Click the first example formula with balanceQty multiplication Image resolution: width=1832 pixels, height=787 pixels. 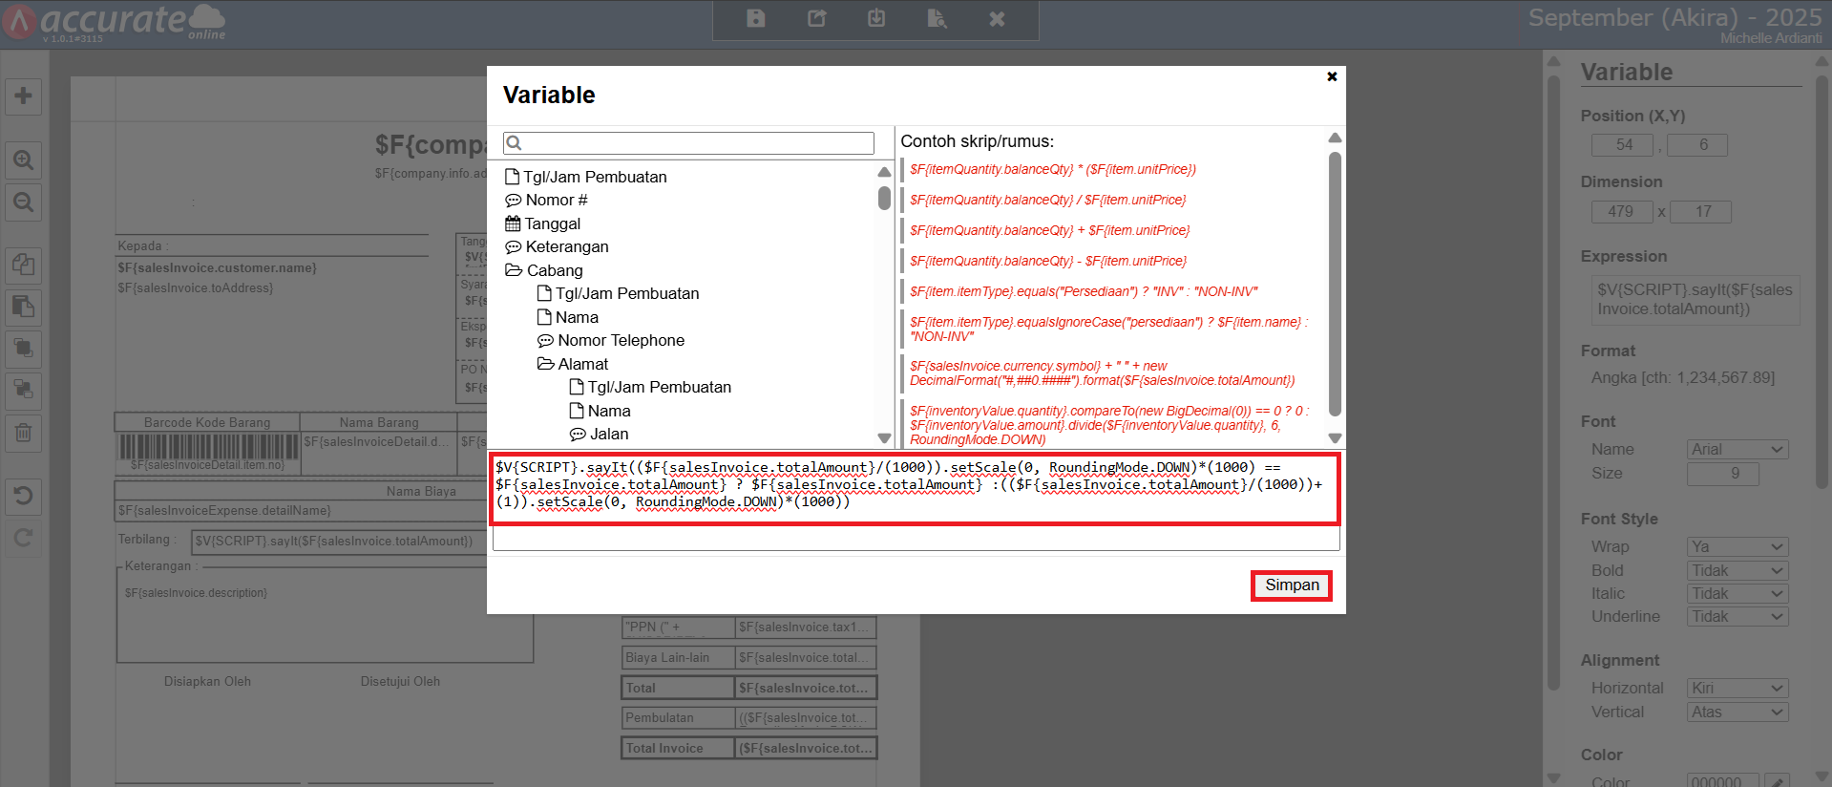click(1052, 170)
